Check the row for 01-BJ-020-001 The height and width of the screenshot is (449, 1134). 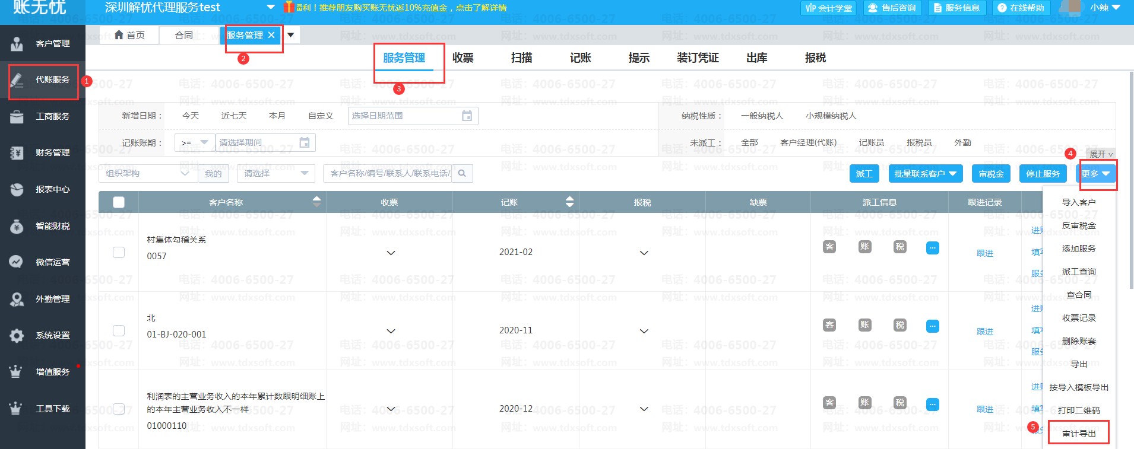coord(119,330)
